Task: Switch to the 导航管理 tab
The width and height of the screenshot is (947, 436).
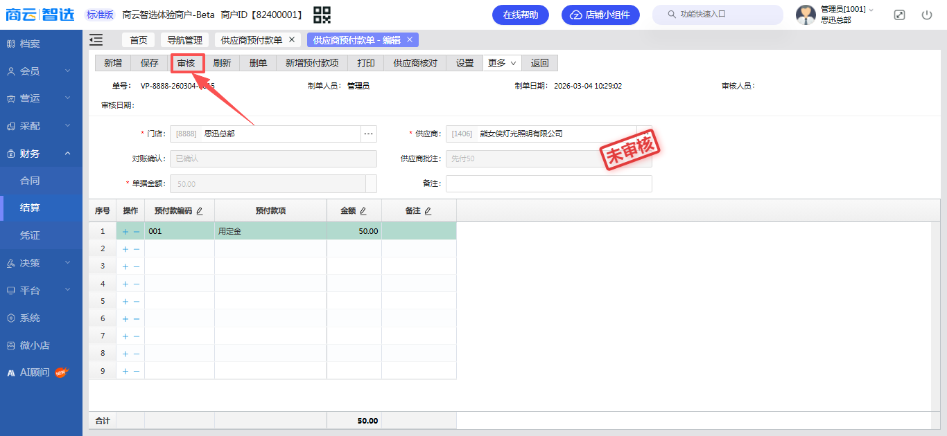Action: (x=184, y=40)
